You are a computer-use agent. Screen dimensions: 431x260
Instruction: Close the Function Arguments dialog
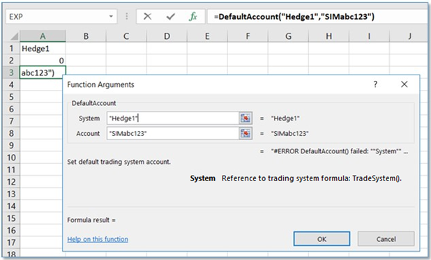(x=404, y=84)
